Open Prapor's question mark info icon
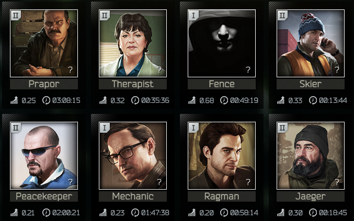The width and height of the screenshot is (354, 221). (71, 70)
